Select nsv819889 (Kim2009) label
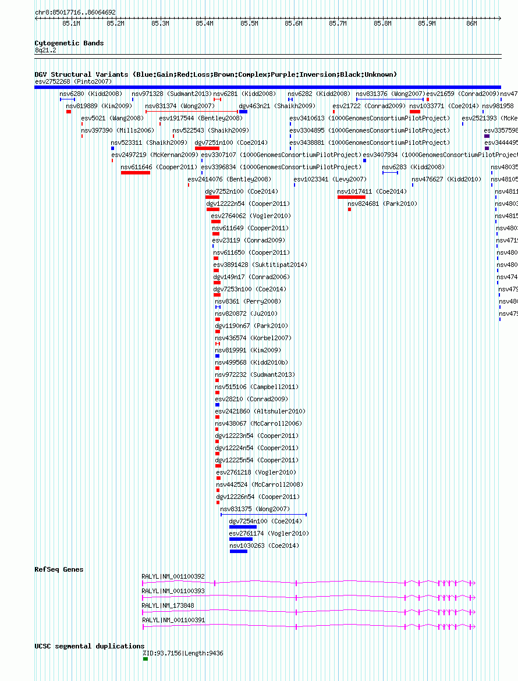Image resolution: width=518 pixels, height=681 pixels. [x=99, y=106]
